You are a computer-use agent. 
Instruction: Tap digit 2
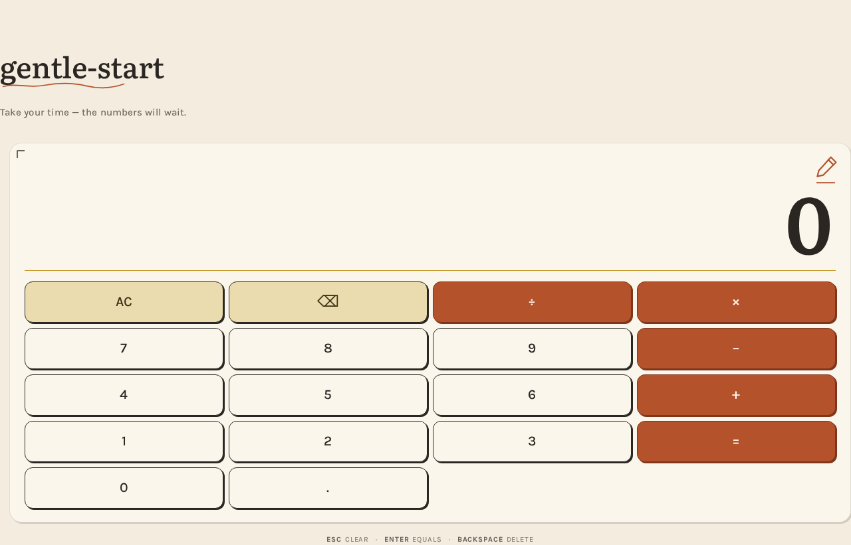(328, 441)
